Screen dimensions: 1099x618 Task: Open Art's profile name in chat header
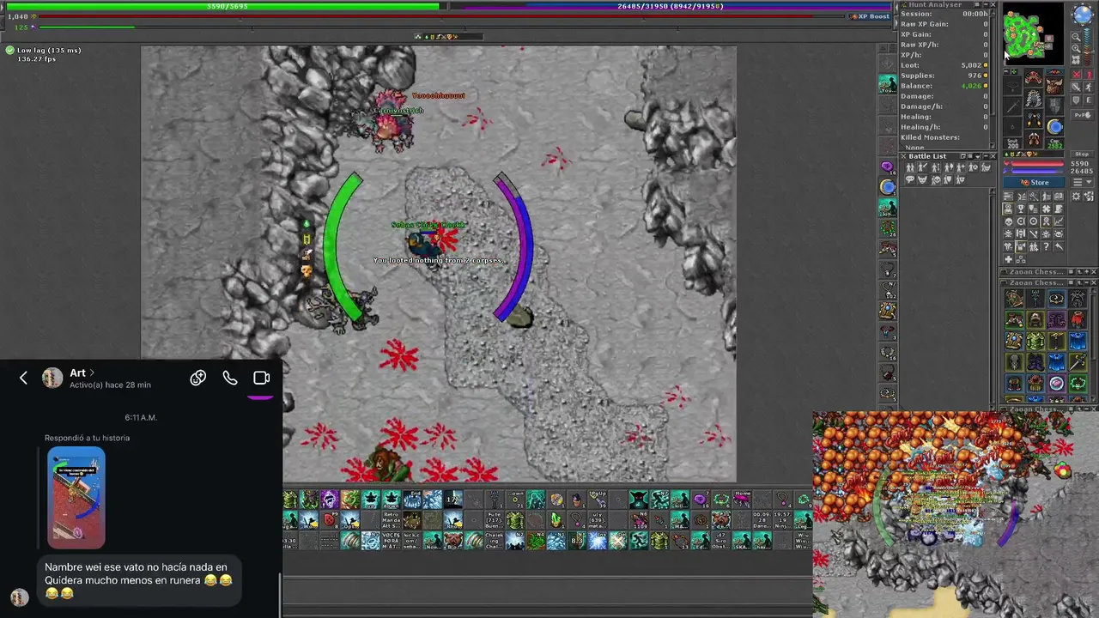point(77,373)
